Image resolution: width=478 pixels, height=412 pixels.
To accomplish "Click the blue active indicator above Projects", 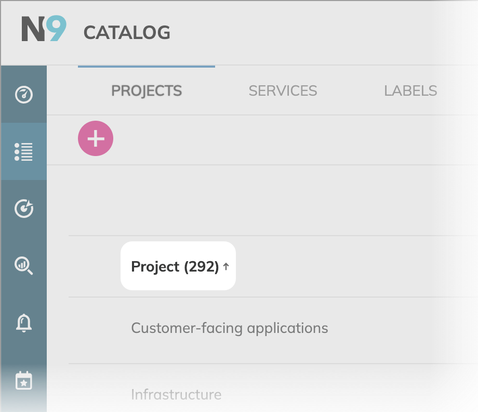I will coord(147,67).
